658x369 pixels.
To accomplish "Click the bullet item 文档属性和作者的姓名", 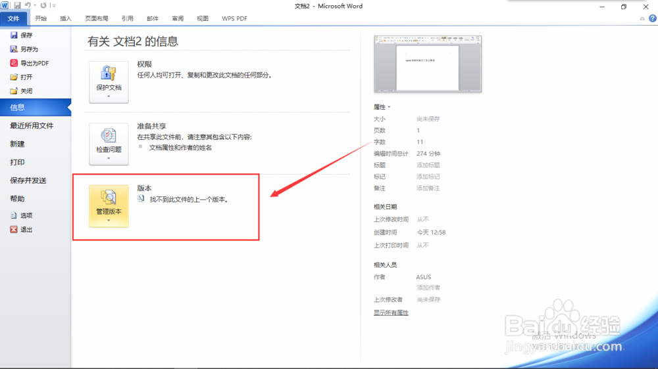I will [x=180, y=148].
